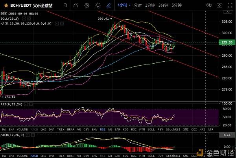Enable the VOLUME indicator below the RSI panel
Image resolution: width=236 pixels, height=158 pixels.
(23, 129)
